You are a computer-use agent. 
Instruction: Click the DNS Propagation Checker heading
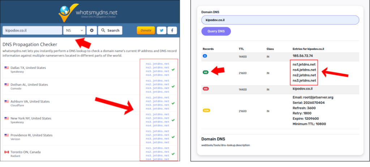tap(30, 45)
